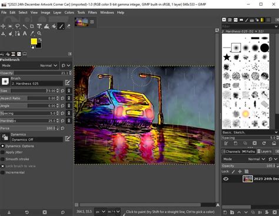This screenshot has height=216, width=279.
Task: Switch to the Paths tab
Action: pos(248,151)
